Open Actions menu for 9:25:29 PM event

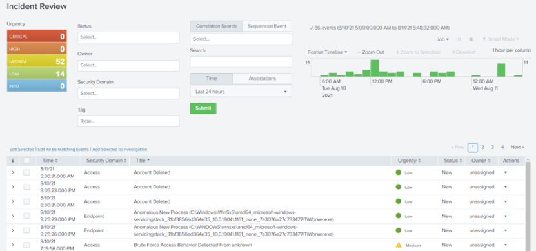coord(506,216)
